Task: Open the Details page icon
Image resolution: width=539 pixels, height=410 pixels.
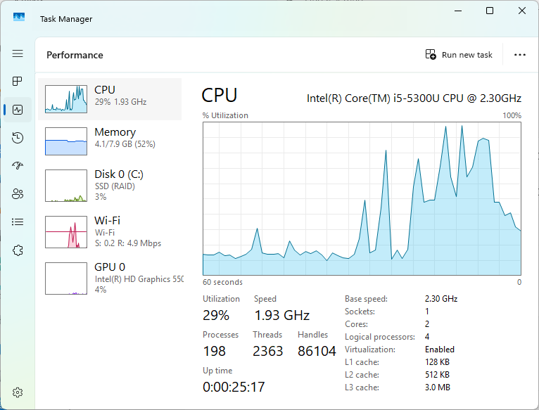Action: (x=18, y=222)
